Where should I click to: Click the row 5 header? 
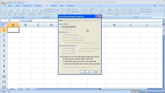(4, 51)
